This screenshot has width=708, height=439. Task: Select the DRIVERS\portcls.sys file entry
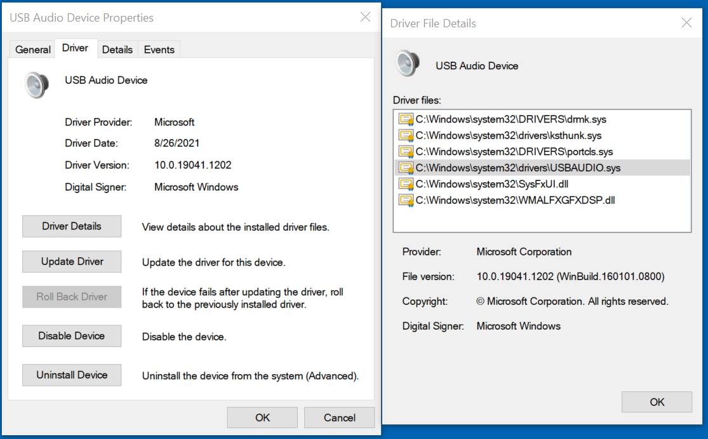[542, 152]
